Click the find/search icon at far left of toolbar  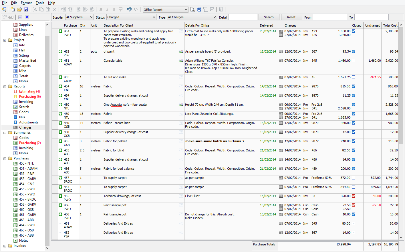(x=4, y=9)
